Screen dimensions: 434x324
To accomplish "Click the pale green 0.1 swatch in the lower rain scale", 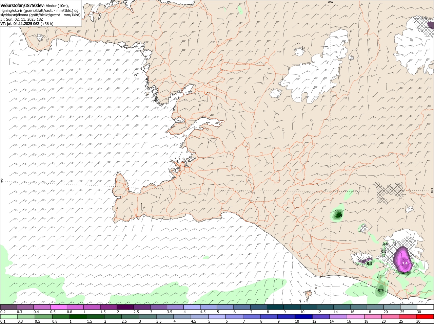I will 9,317.
